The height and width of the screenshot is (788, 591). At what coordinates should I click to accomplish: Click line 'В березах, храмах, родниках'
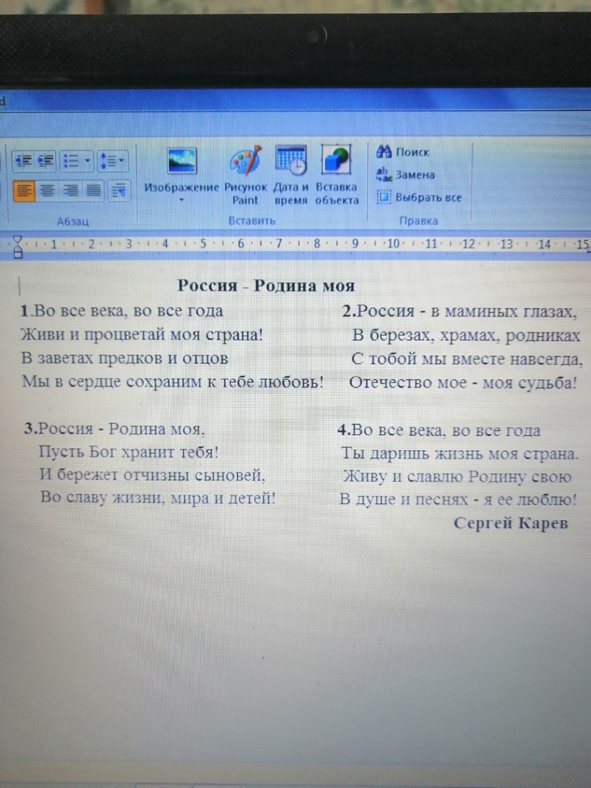(x=466, y=336)
